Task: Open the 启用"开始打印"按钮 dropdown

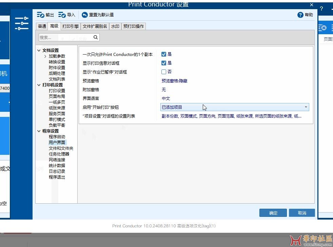Action: 235,107
